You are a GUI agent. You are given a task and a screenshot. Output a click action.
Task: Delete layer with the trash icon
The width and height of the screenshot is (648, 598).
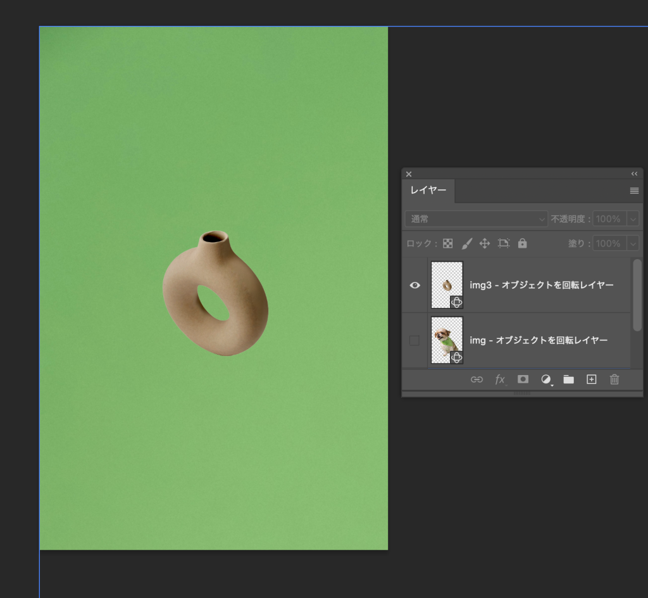click(x=614, y=379)
